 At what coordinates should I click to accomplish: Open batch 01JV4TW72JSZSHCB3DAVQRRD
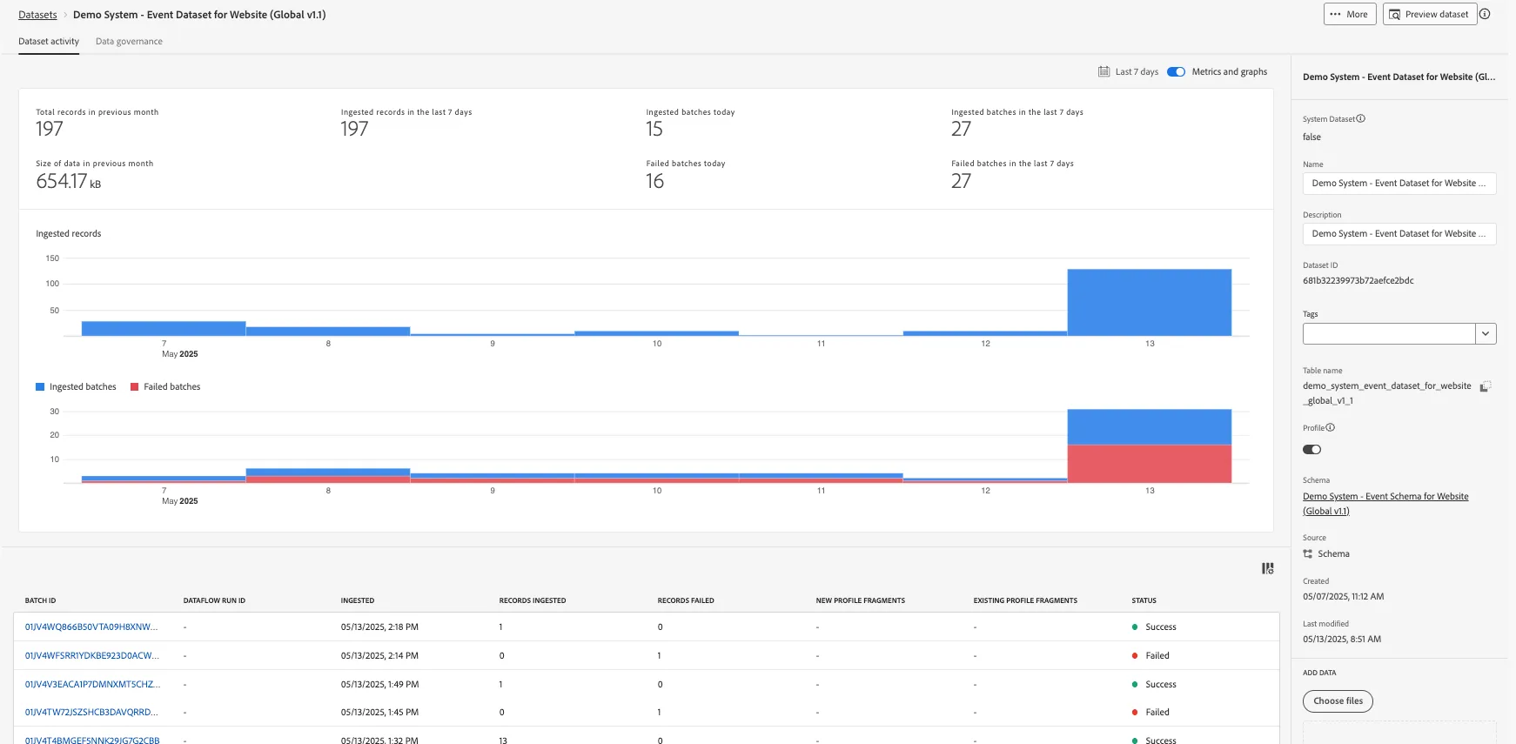click(91, 712)
